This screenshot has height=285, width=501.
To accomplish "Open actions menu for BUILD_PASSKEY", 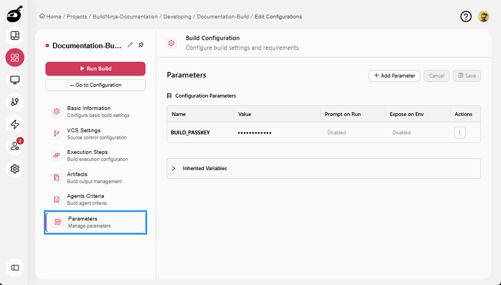I will [x=459, y=133].
